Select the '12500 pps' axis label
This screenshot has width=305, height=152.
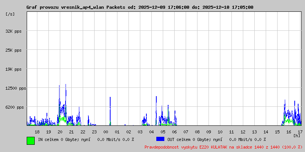pyautogui.click(x=16, y=88)
